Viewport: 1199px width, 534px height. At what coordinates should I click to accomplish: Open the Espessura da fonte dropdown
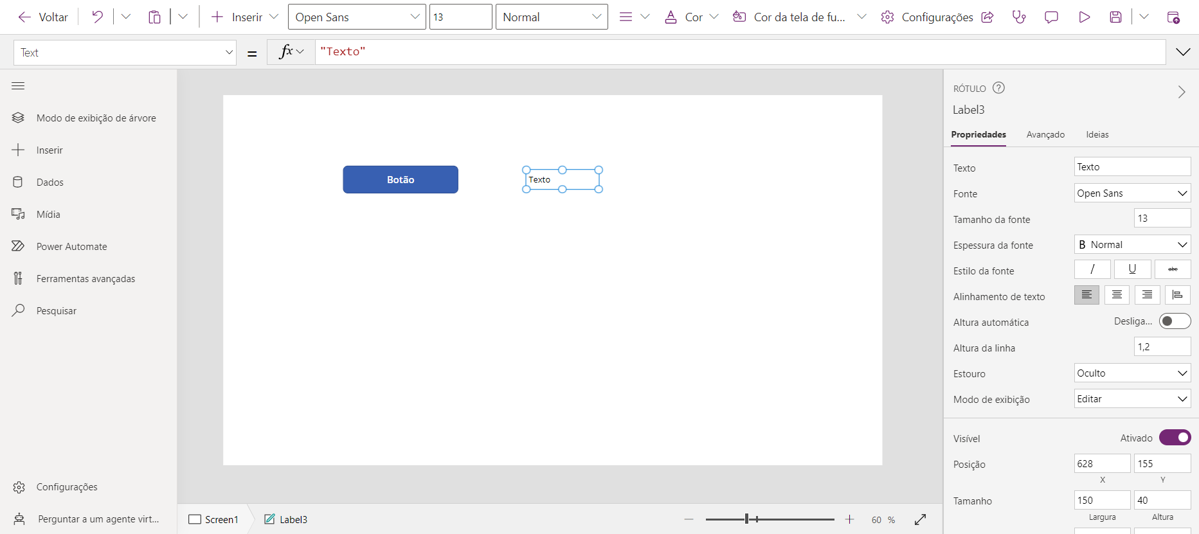point(1132,244)
